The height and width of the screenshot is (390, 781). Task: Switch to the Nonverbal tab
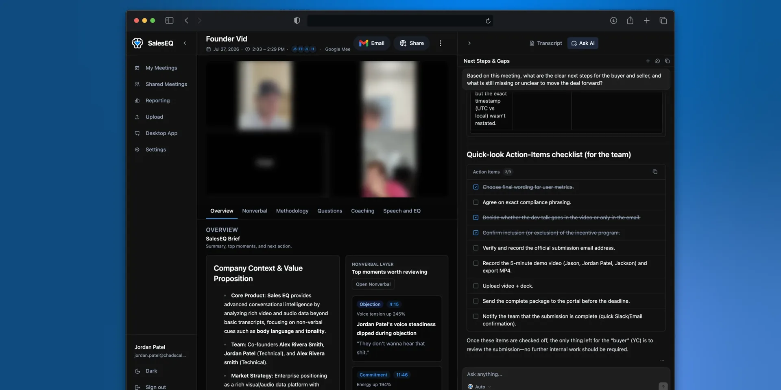255,211
